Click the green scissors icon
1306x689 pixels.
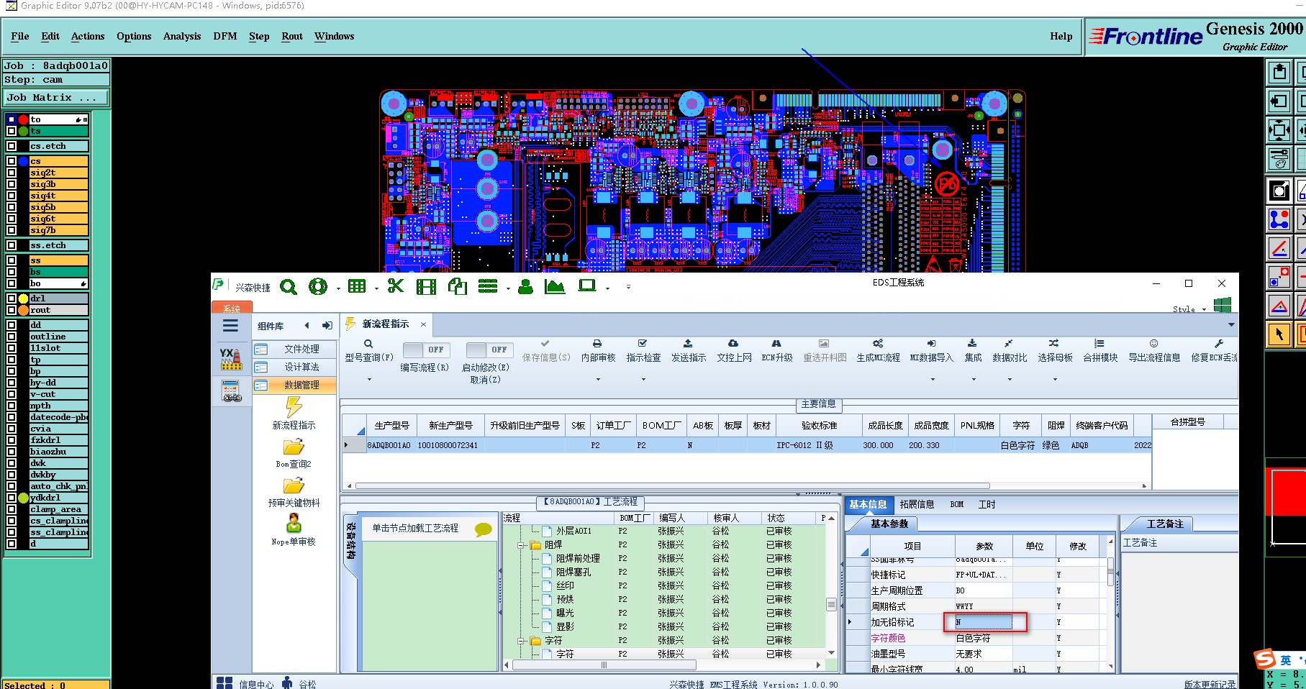[x=395, y=286]
